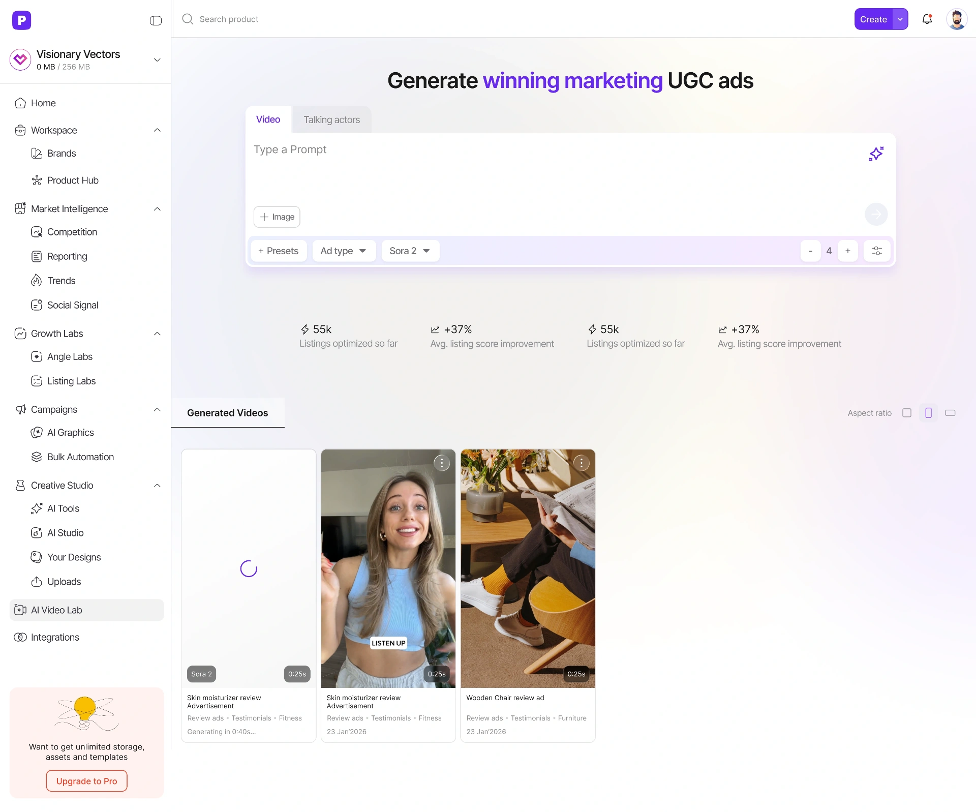Click the AI prompt enhance sparkle icon
Image resolution: width=976 pixels, height=812 pixels.
[x=876, y=154]
